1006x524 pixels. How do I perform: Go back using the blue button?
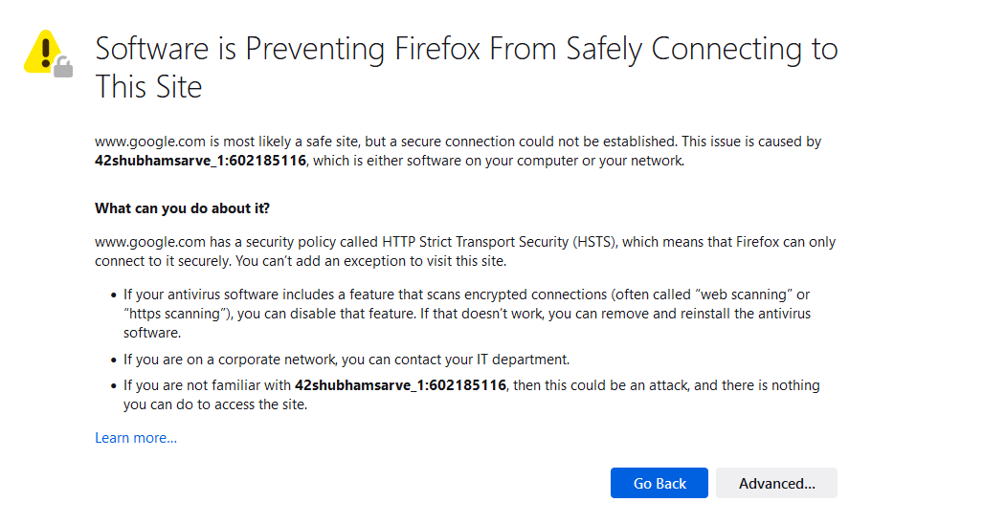[x=659, y=483]
